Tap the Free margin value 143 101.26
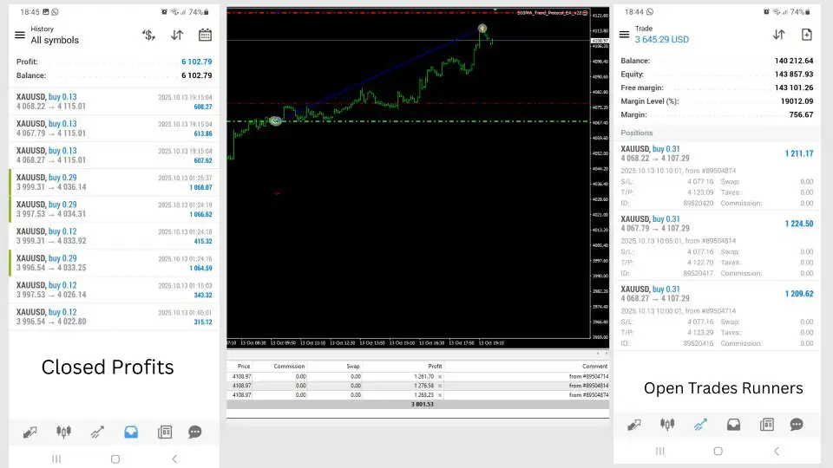The image size is (833, 468). pyautogui.click(x=794, y=88)
